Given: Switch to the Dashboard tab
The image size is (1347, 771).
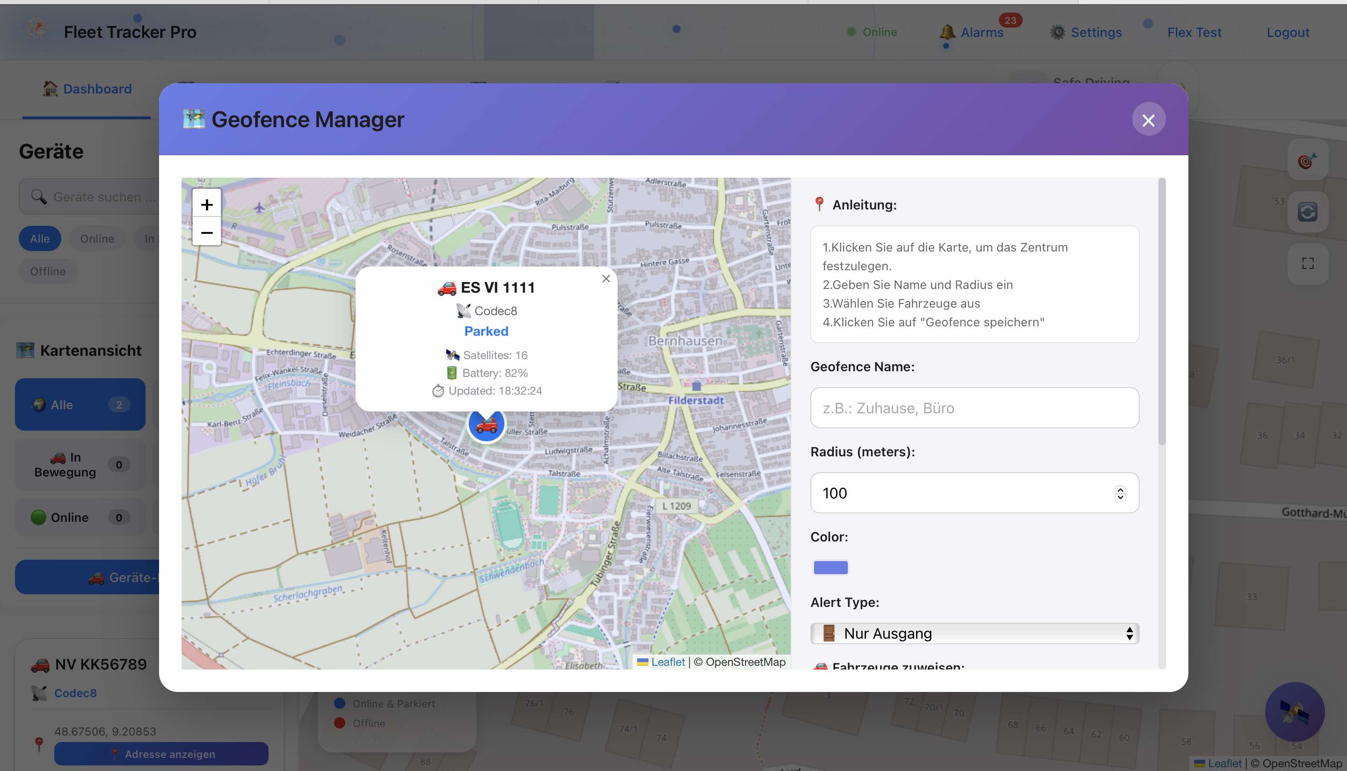Looking at the screenshot, I should pyautogui.click(x=87, y=89).
